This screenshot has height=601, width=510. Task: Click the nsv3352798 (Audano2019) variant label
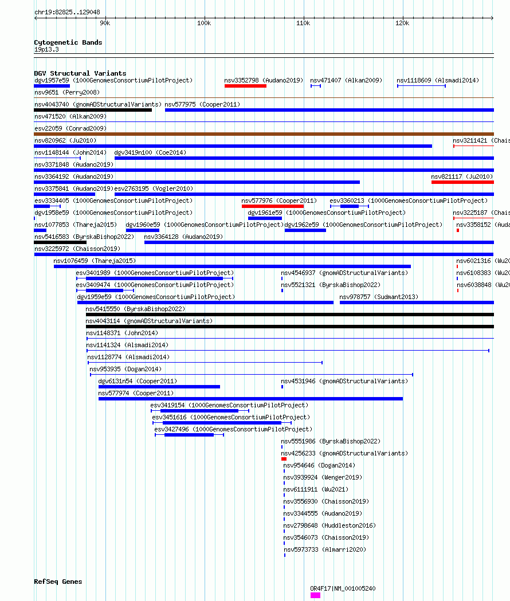click(264, 80)
